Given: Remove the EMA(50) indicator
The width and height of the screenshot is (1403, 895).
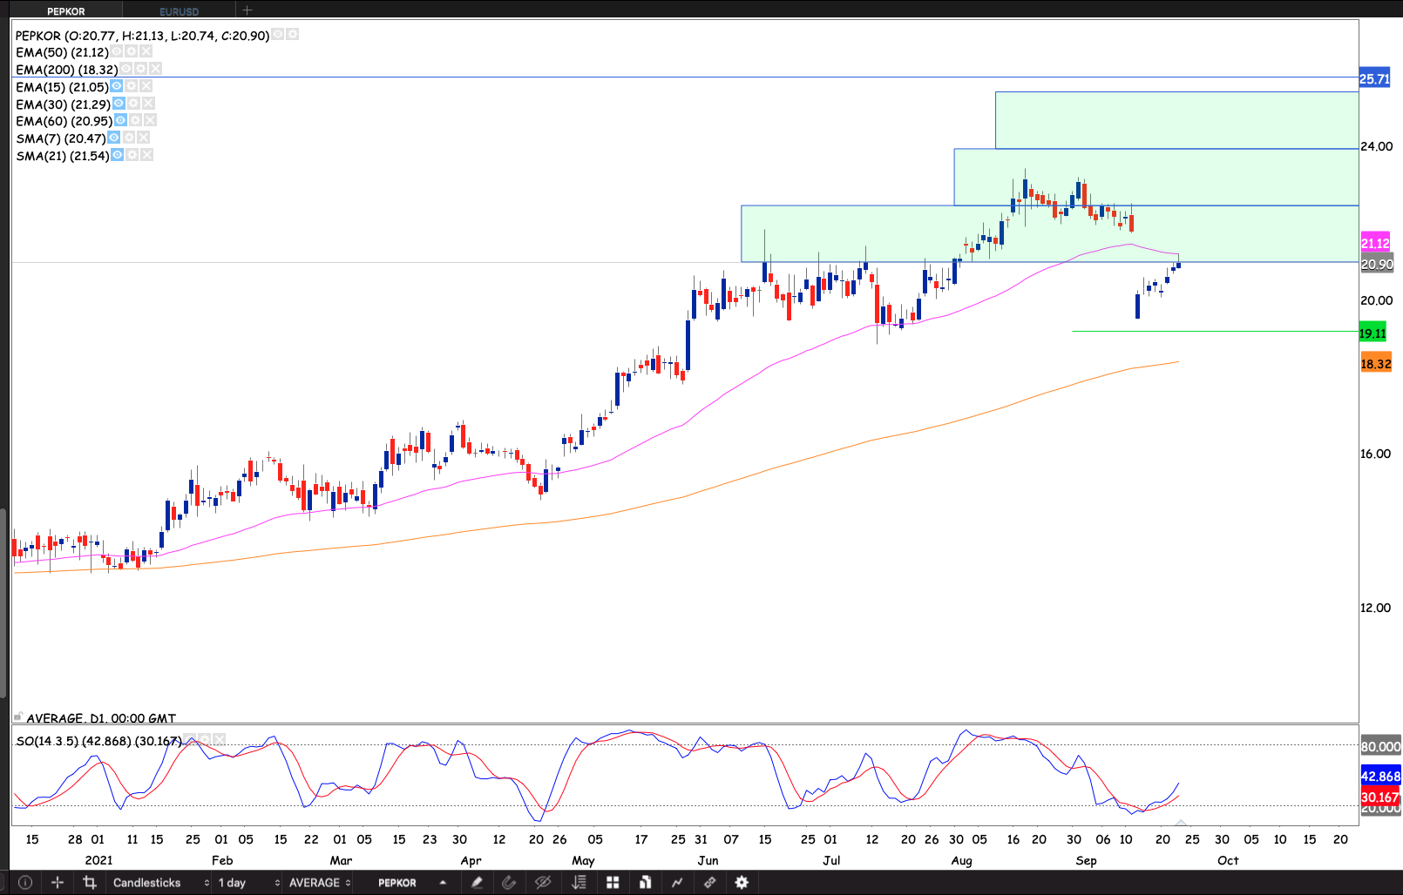Looking at the screenshot, I should coord(146,52).
